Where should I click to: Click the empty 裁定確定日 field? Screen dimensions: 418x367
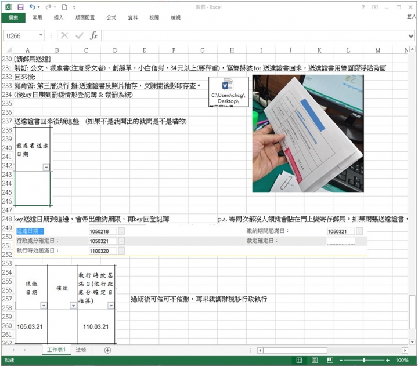click(x=341, y=241)
